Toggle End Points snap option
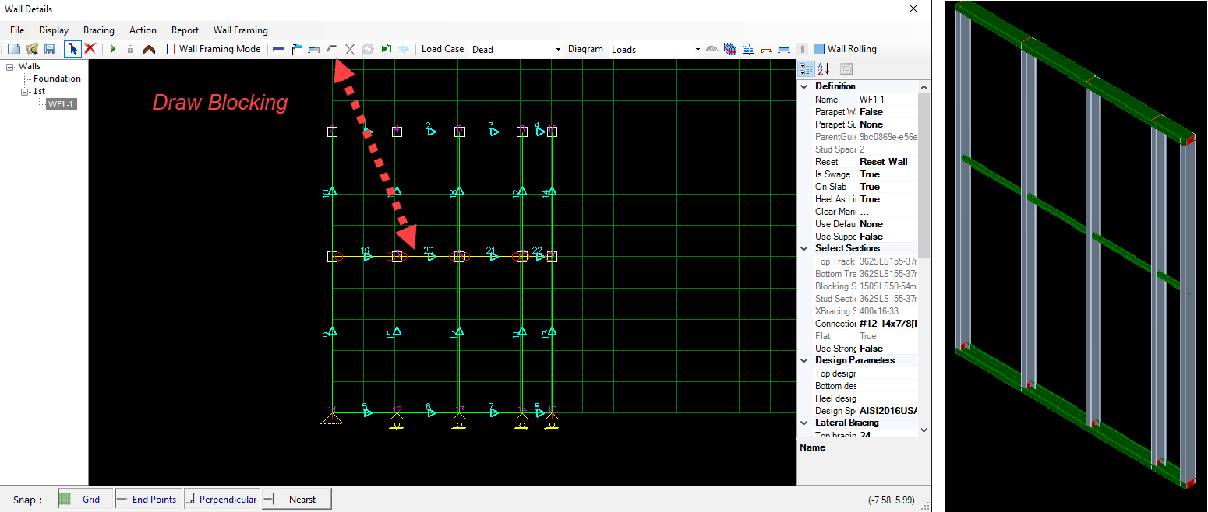The image size is (1208, 512). point(148,499)
